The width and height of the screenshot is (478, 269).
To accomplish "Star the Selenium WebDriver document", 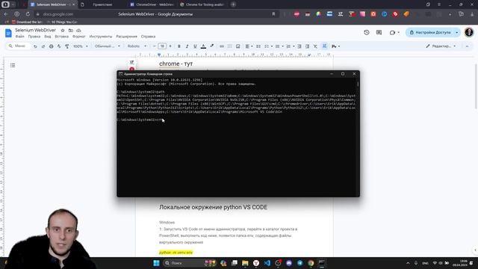I will tap(63, 30).
